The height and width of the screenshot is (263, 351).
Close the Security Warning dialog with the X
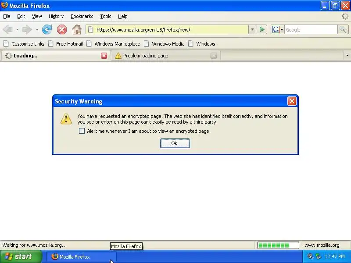coord(292,101)
